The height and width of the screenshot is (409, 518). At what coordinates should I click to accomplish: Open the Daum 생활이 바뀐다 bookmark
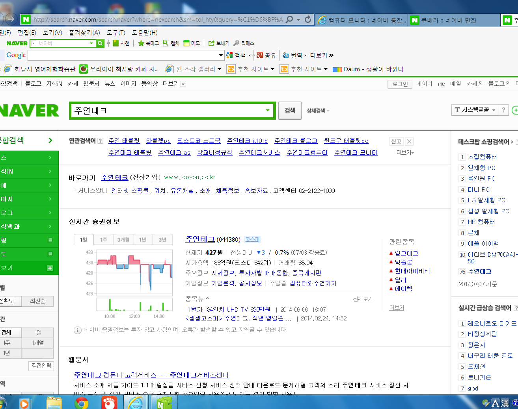pos(368,69)
